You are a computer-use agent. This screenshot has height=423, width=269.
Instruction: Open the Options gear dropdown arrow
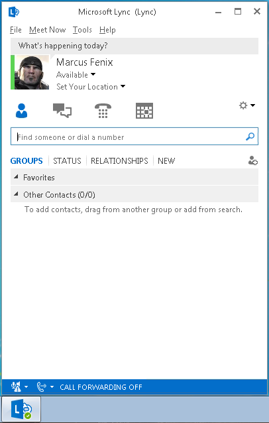[x=252, y=105]
